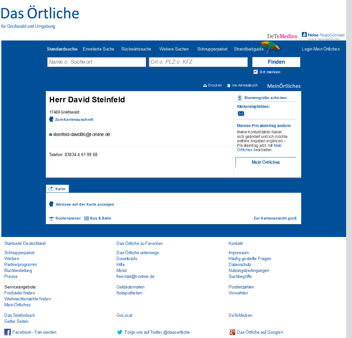
Task: Open the Weitere Suchen menu
Action: pyautogui.click(x=174, y=49)
